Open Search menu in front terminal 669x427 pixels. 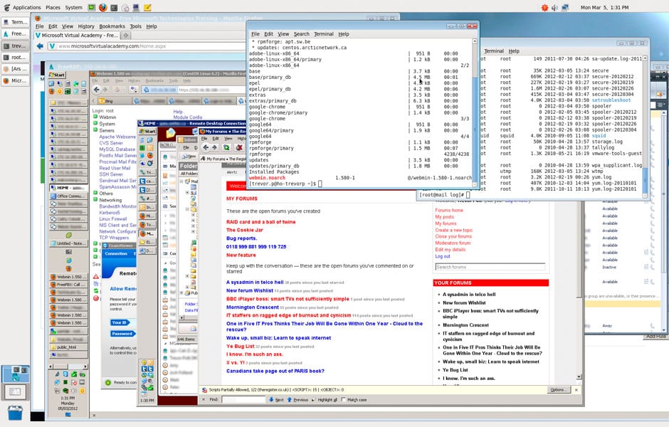(301, 34)
